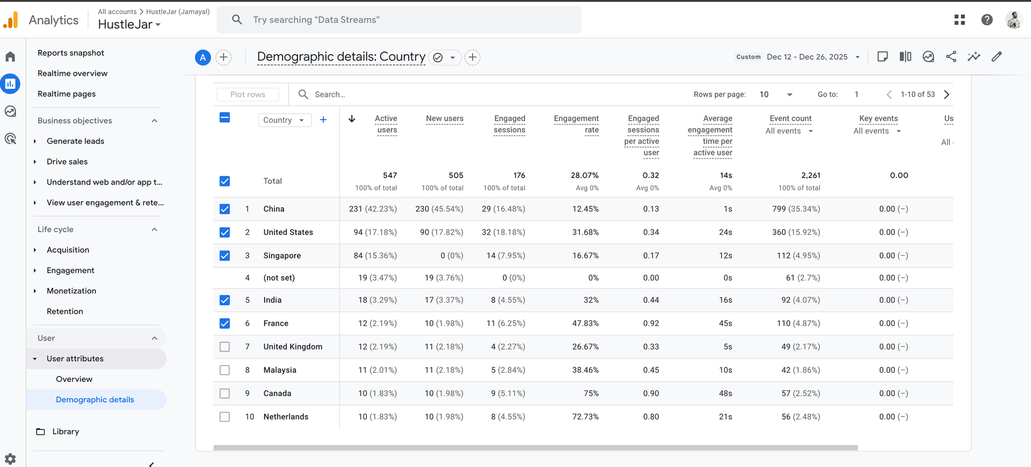Click the compare data columns icon

coord(905,57)
